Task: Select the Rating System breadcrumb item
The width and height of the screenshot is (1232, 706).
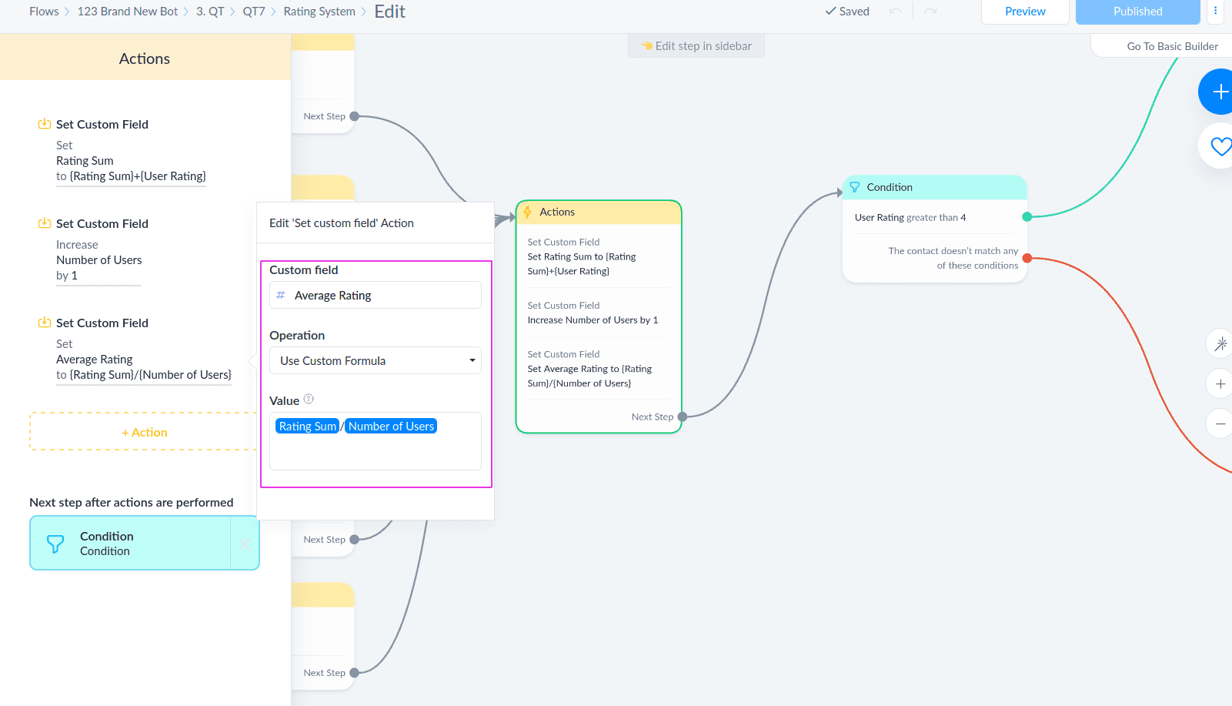Action: point(319,11)
